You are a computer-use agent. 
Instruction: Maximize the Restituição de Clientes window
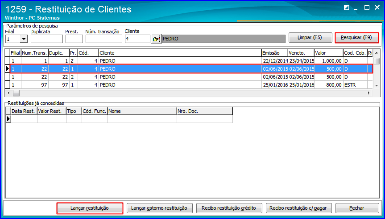click(367, 8)
